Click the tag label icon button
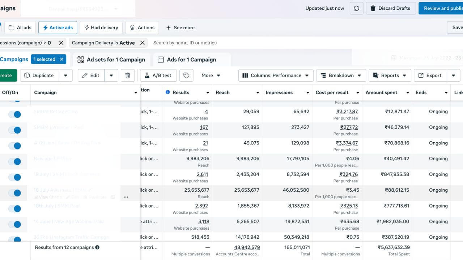The height and width of the screenshot is (260, 463). 186,75
